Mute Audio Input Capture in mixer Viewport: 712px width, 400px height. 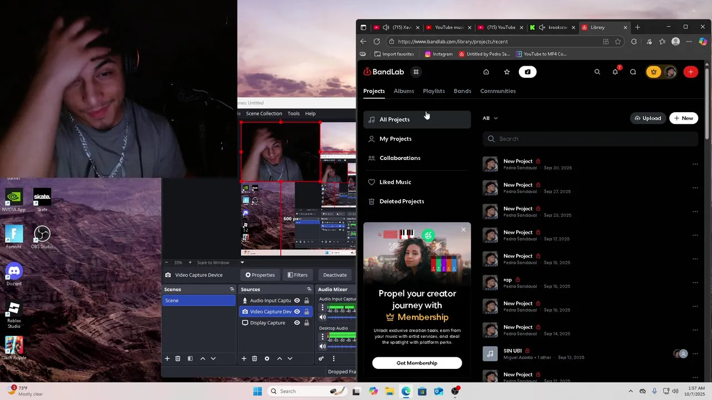click(x=323, y=317)
